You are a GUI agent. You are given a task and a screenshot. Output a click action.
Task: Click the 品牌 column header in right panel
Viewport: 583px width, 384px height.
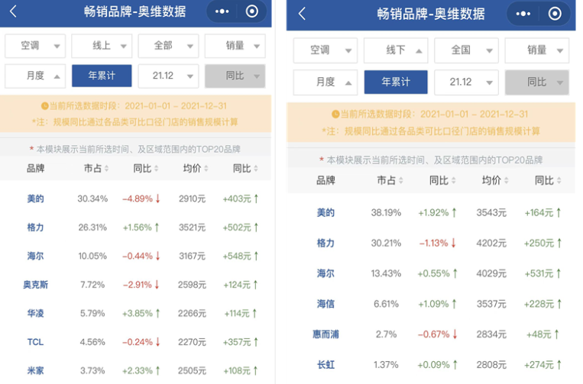(326, 180)
